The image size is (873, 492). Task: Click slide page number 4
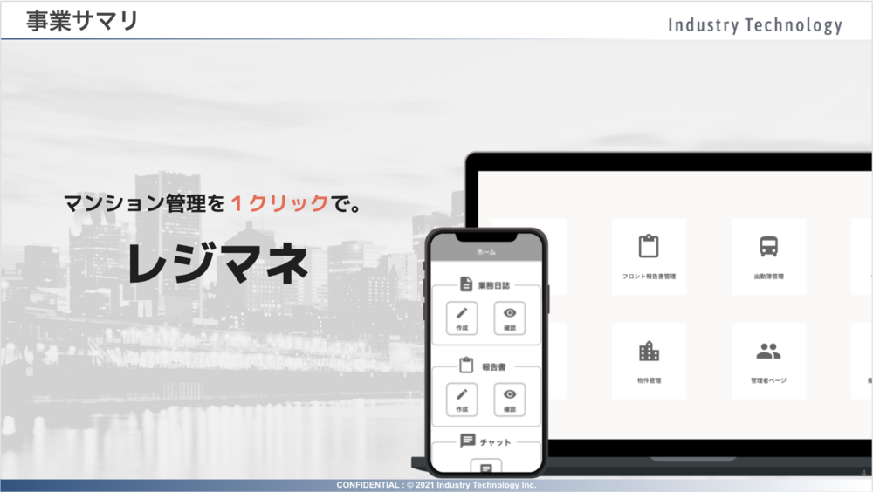point(863,473)
